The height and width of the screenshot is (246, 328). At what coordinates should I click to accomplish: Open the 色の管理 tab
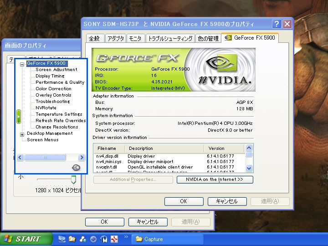[x=208, y=38]
